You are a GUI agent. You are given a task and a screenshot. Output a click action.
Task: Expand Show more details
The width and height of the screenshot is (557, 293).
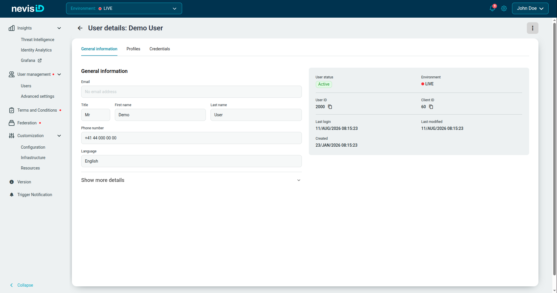pyautogui.click(x=191, y=180)
